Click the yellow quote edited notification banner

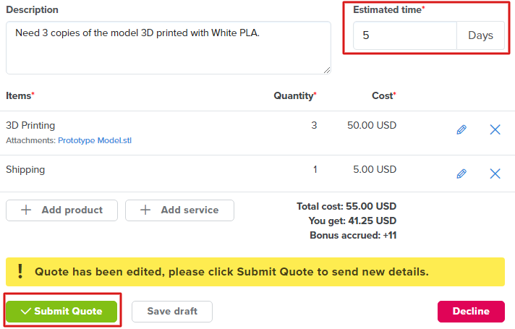coord(255,272)
